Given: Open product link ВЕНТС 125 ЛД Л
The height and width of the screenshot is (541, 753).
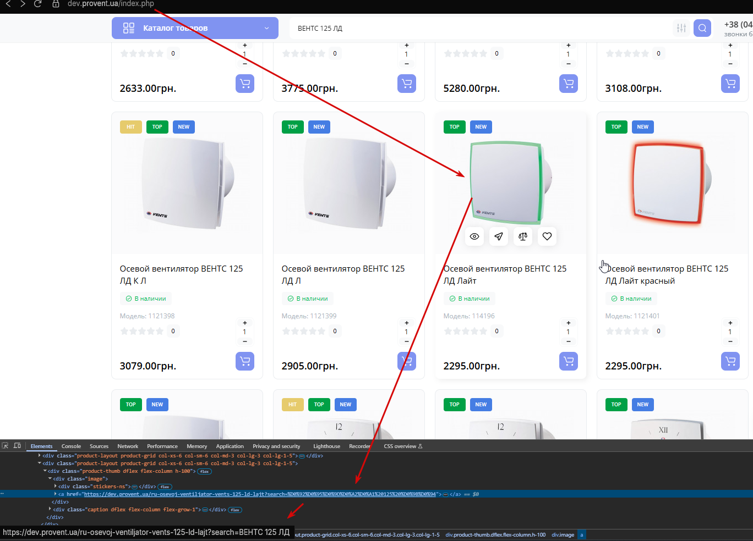Looking at the screenshot, I should 343,274.
